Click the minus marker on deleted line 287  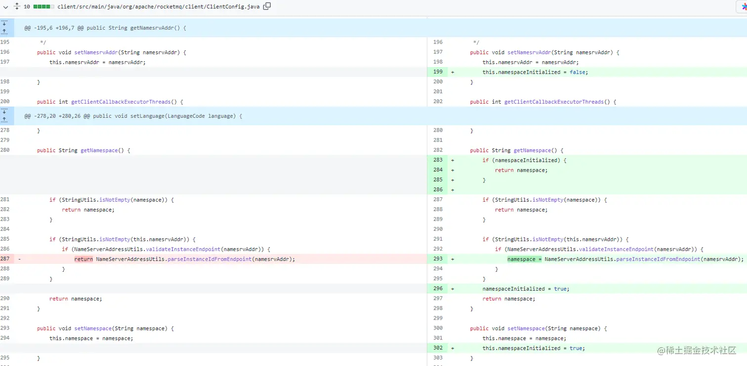[19, 259]
